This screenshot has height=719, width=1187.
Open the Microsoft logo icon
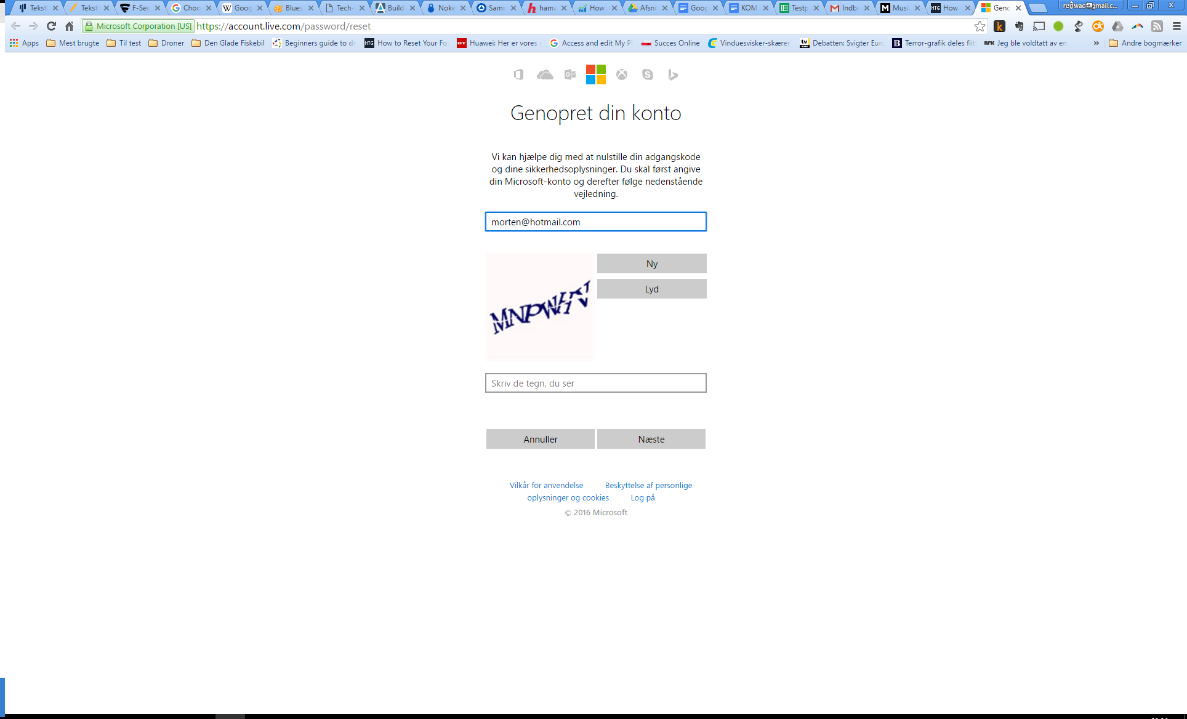(595, 74)
